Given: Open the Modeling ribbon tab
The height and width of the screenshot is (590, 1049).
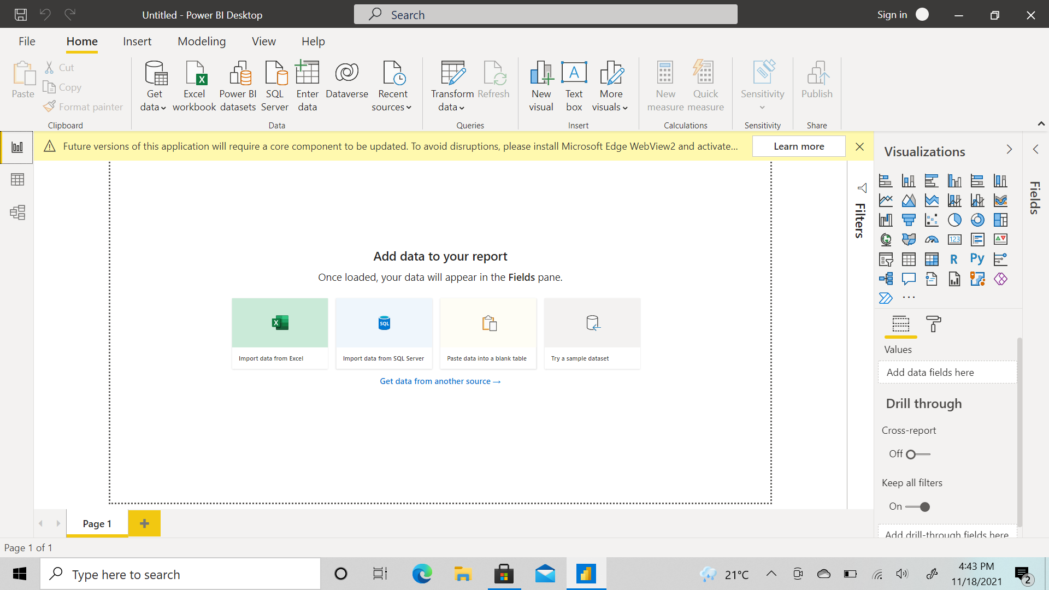Looking at the screenshot, I should point(202,42).
